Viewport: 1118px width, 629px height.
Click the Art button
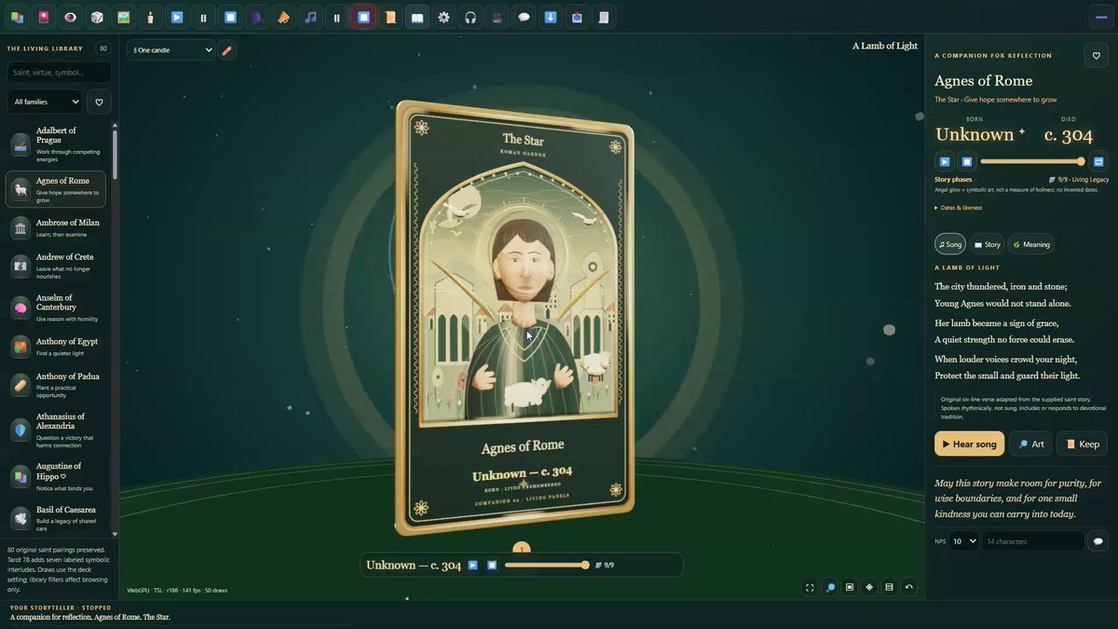[1030, 444]
